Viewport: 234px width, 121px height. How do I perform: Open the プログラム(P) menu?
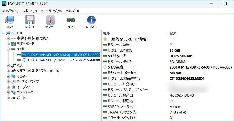pyautogui.click(x=10, y=11)
